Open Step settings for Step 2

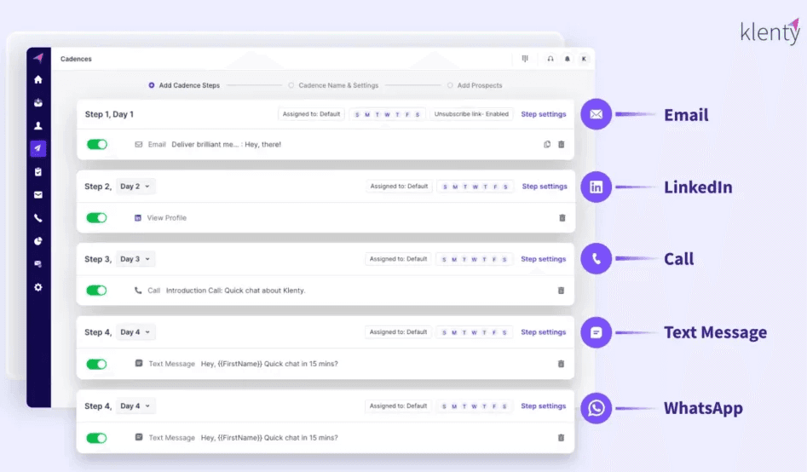tap(545, 187)
